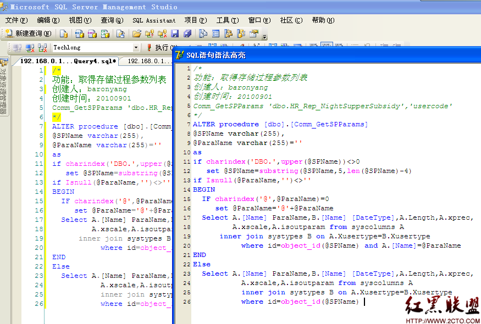Click '@SPName varchar(255),' line 8 in highlight window

(239, 133)
